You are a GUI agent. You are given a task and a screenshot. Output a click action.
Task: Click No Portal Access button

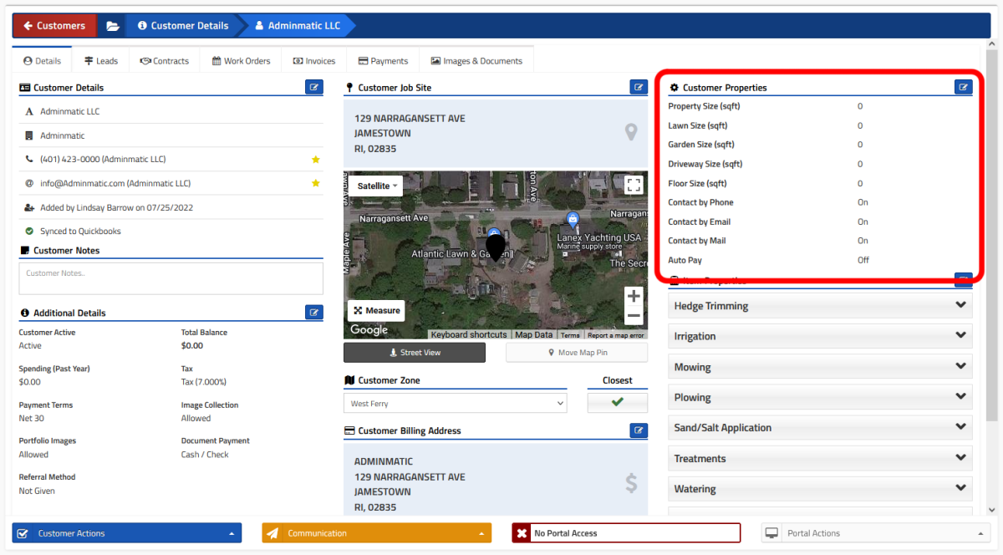[x=626, y=532]
